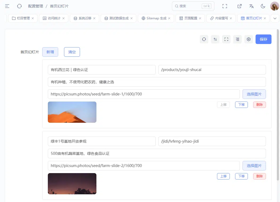The height and width of the screenshot is (202, 280).
Task: Click the page vertical scrollbar
Action: [278, 105]
